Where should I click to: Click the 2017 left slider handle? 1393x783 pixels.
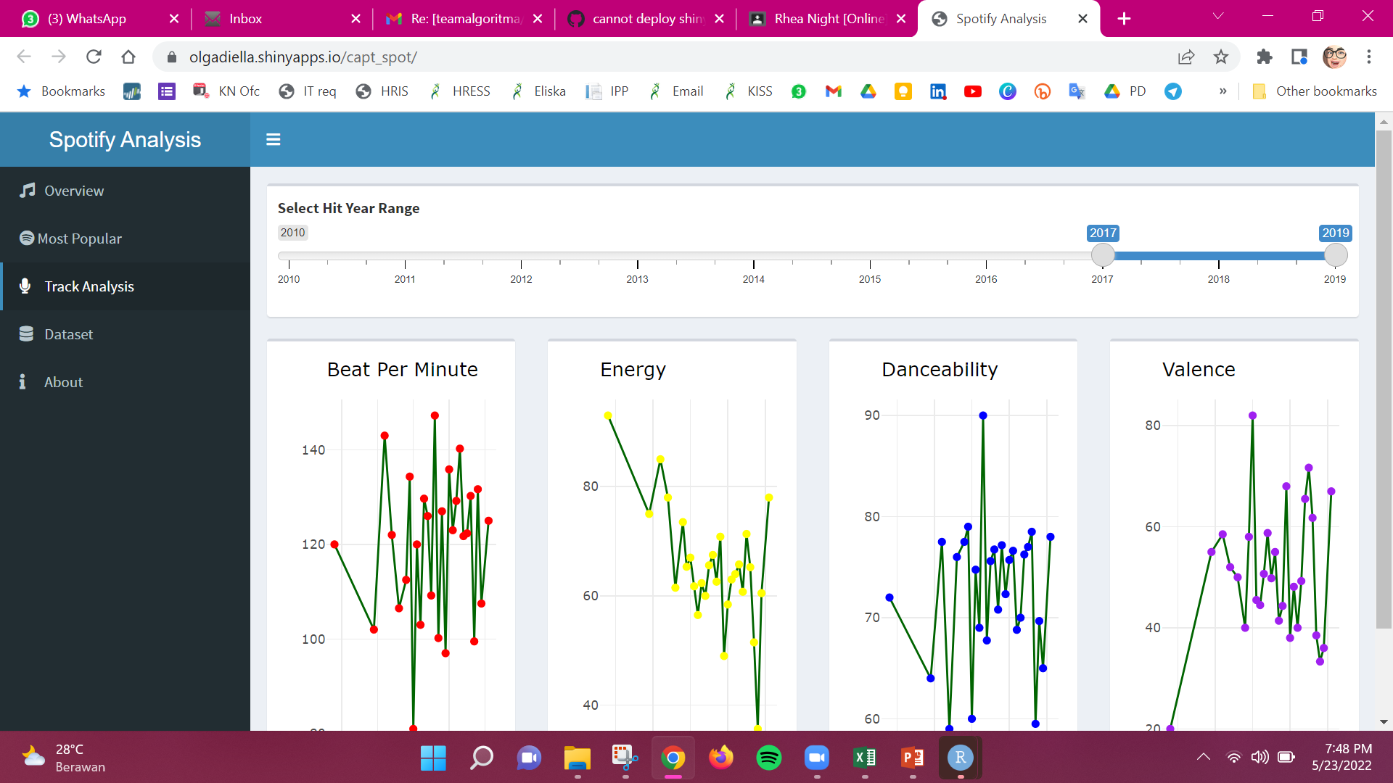(1102, 255)
